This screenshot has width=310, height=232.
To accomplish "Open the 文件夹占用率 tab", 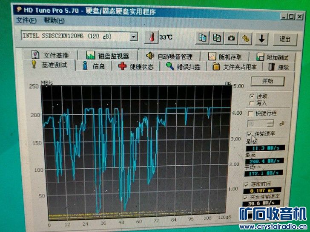I will coord(235,67).
